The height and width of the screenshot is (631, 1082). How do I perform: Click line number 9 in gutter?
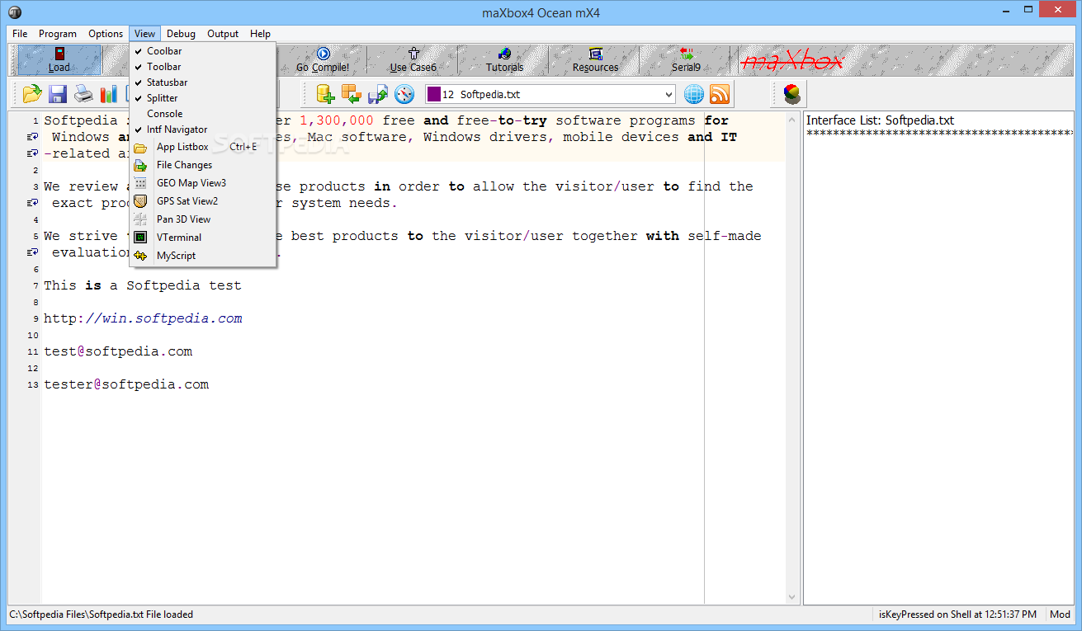[x=36, y=319]
